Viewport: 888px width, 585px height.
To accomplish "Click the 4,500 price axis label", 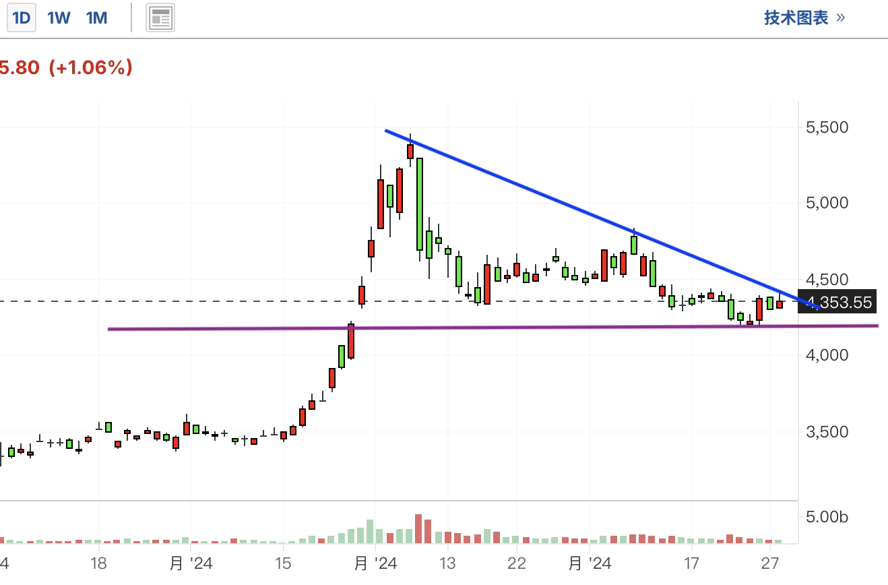I will (x=827, y=280).
